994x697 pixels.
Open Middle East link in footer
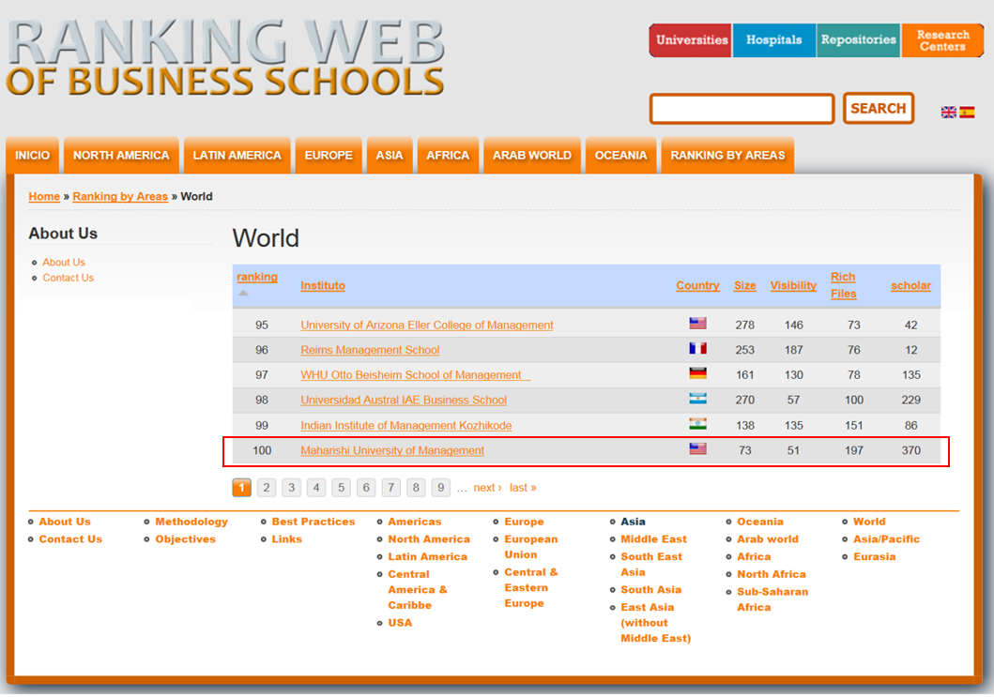(x=653, y=539)
